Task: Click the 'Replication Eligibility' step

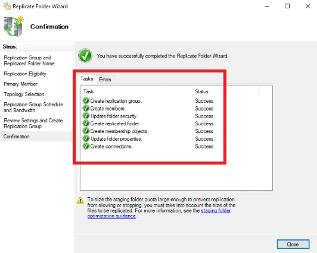Action: (25, 74)
